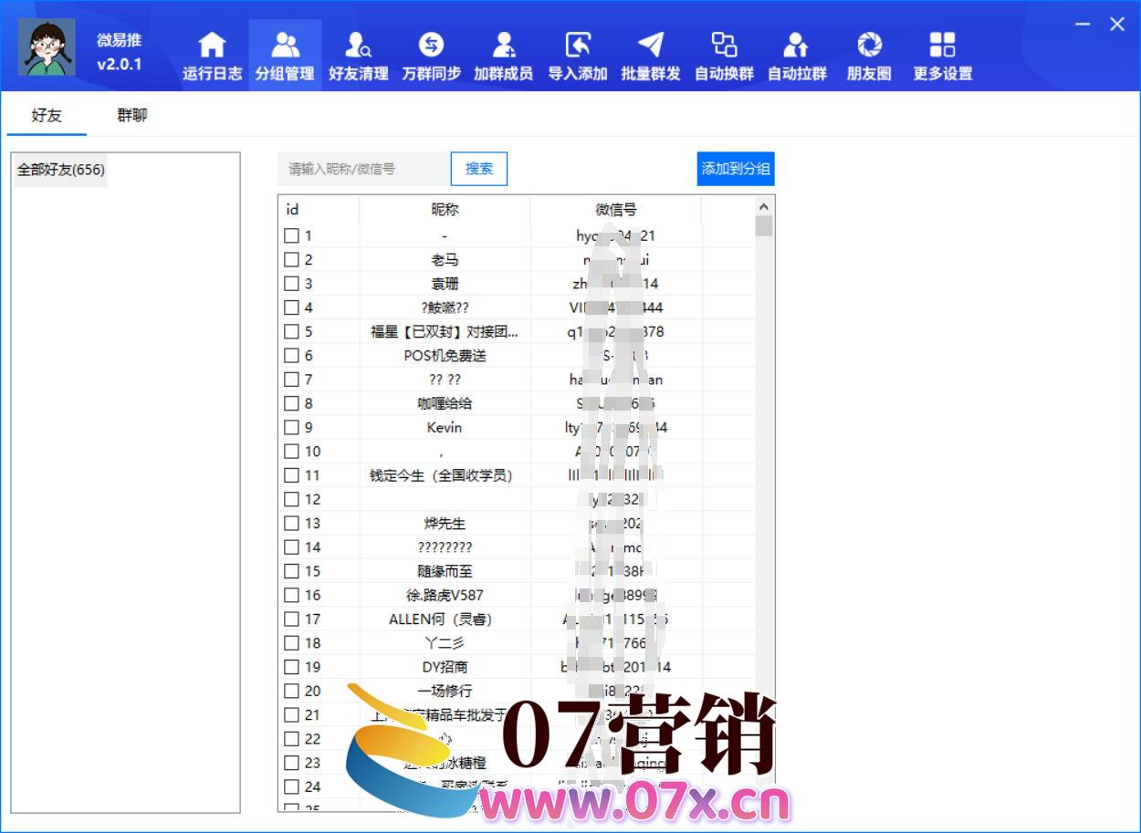This screenshot has width=1141, height=833.
Task: Switch to the 好友 tab
Action: point(47,116)
